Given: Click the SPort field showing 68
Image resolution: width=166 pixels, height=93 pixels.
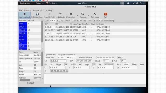Looking at the screenshot, I should point(106,61).
